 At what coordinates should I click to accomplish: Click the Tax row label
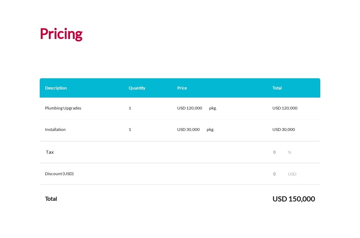[x=50, y=152]
